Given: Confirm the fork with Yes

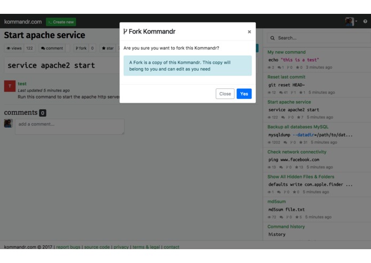Looking at the screenshot, I should pos(244,94).
